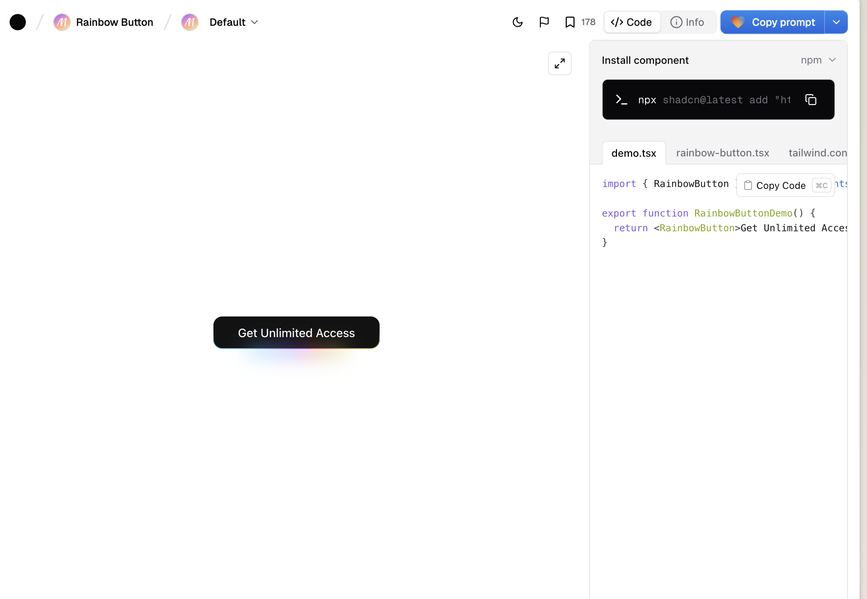Image resolution: width=867 pixels, height=599 pixels.
Task: Switch to the Info view
Action: tap(688, 22)
